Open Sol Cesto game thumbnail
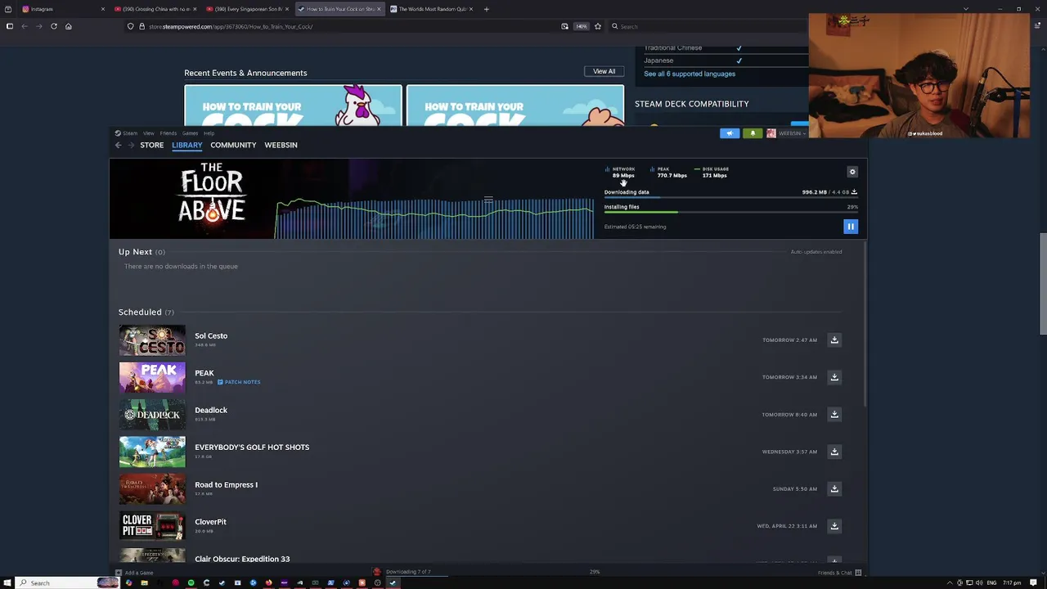This screenshot has width=1047, height=589. 152,340
